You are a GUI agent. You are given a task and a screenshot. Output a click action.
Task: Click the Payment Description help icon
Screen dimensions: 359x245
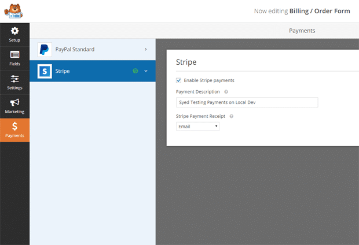226,92
